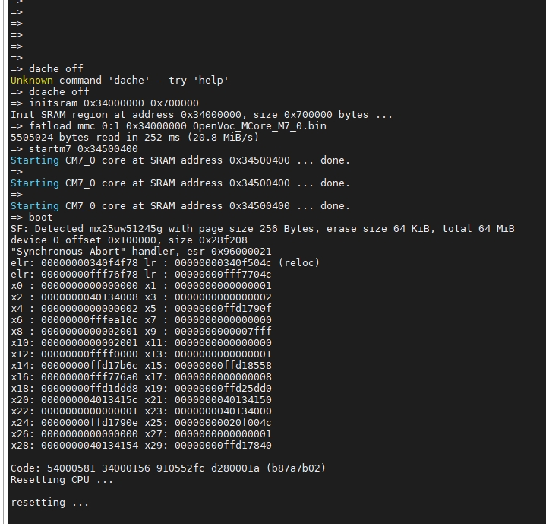Click the yellow 'Unknown' error word
The height and width of the screenshot is (524, 546).
(x=32, y=80)
